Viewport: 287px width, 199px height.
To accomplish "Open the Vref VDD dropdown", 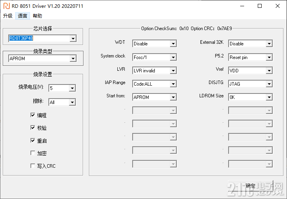I will (250, 70).
